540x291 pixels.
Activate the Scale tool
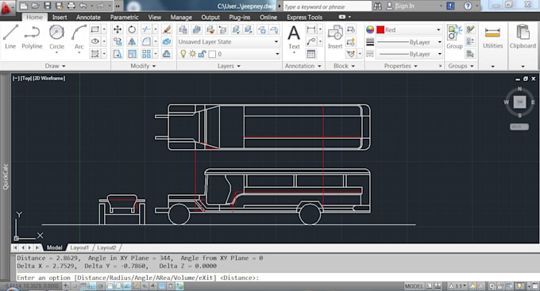click(x=132, y=54)
